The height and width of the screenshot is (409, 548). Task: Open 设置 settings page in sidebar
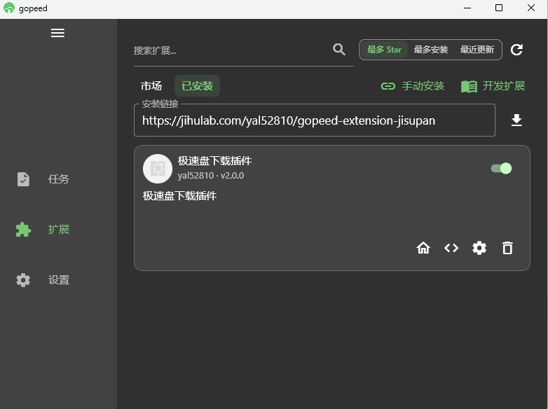[x=43, y=280]
